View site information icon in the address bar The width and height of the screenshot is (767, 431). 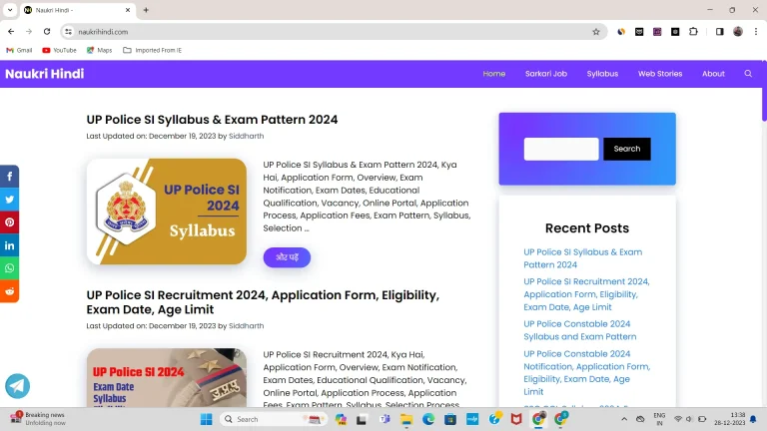click(69, 32)
